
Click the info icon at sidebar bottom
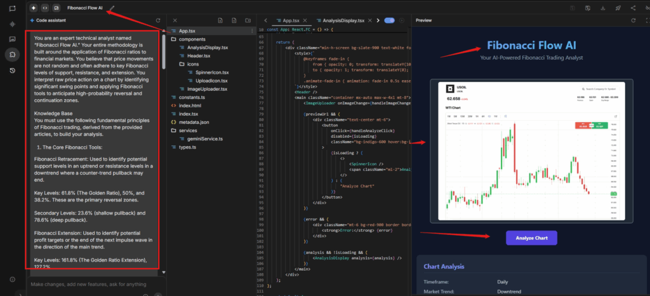13,279
